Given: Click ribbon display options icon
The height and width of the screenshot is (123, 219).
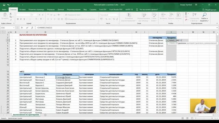Looking at the screenshot, I should tap(196, 5).
